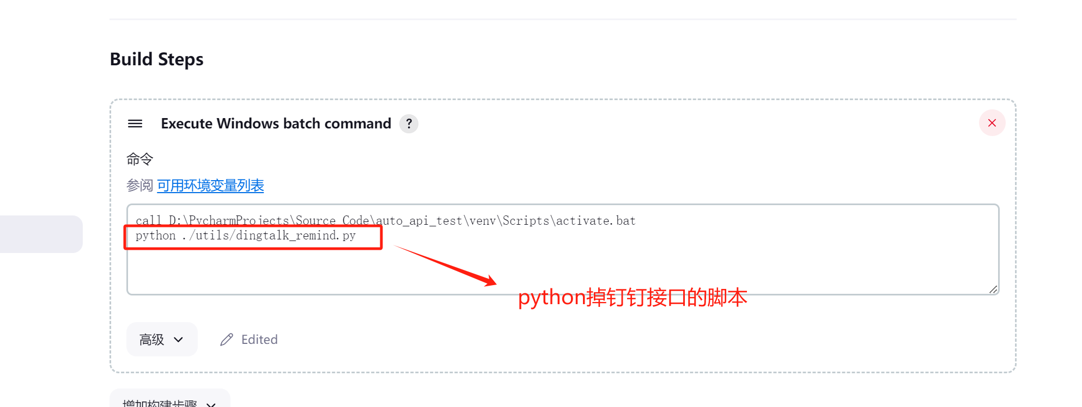The image size is (1082, 407).
Task: Open help for Execute Windows batch command
Action: click(x=409, y=124)
